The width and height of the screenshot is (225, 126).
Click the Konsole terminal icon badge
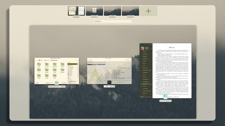(109, 82)
